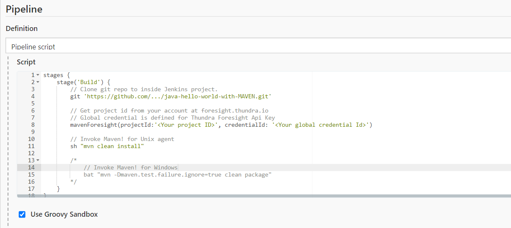511x228 pixels.
Task: Fold the comment block at line 13
Action: click(x=38, y=160)
